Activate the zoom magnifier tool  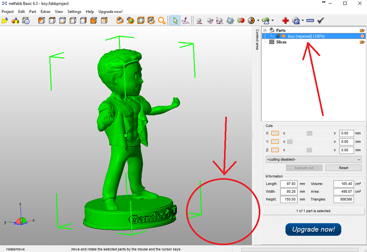[x=162, y=21]
